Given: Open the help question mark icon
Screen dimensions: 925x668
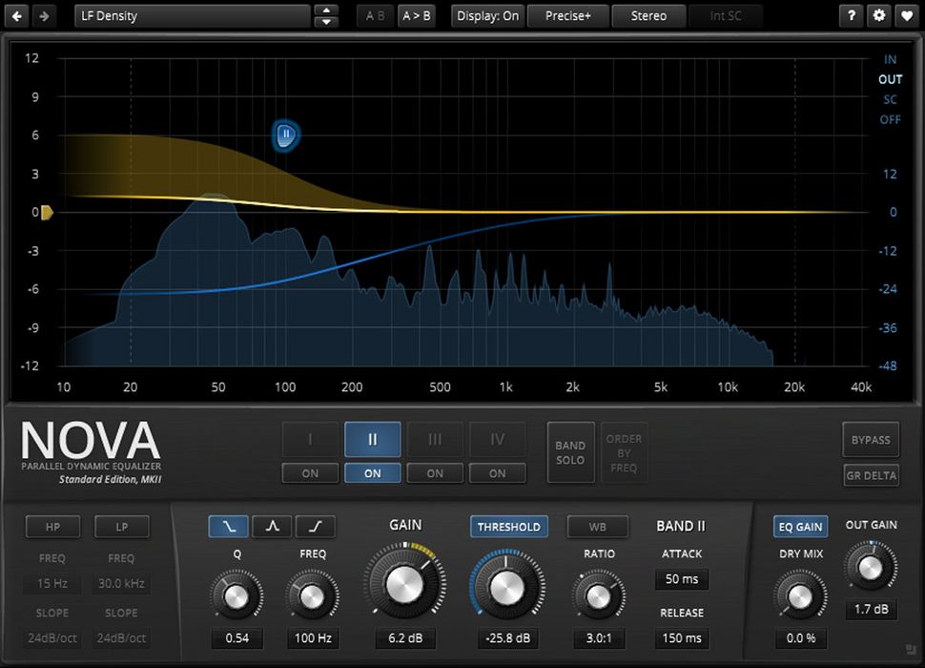Looking at the screenshot, I should [850, 15].
